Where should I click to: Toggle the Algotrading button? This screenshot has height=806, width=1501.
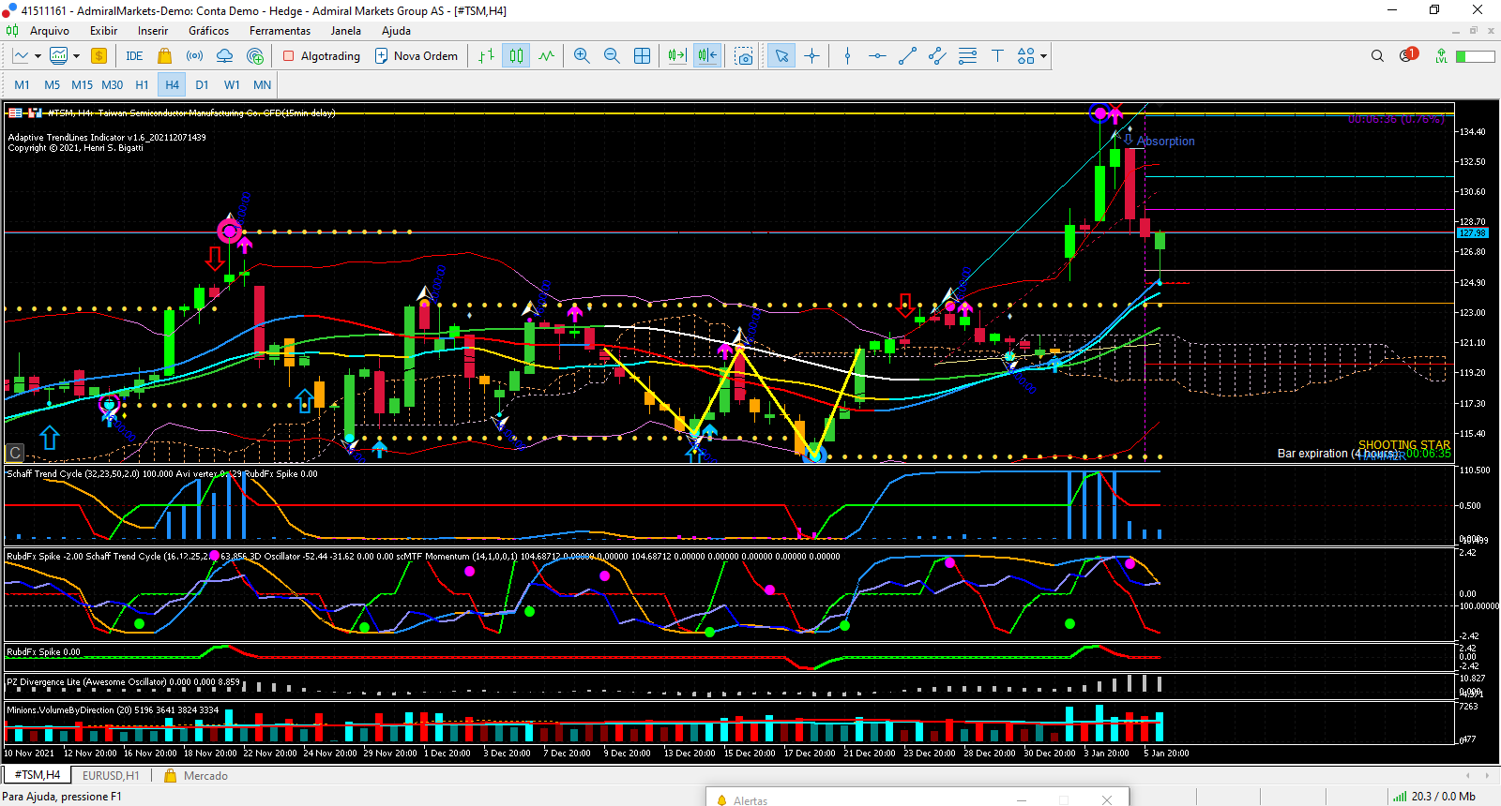(x=322, y=56)
